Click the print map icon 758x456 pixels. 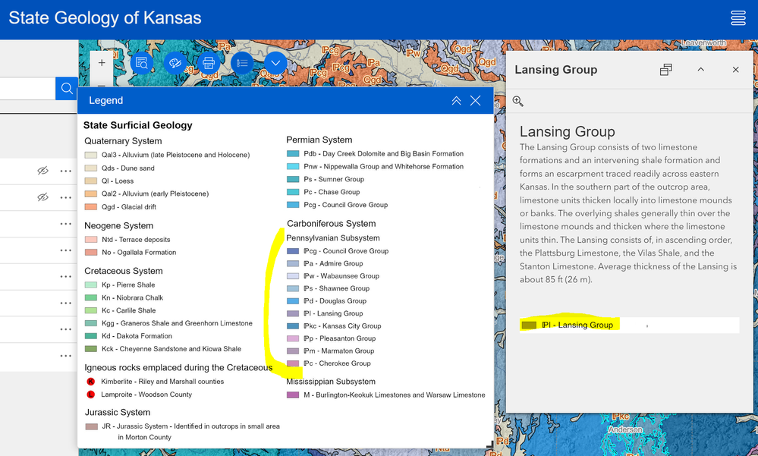(x=209, y=63)
